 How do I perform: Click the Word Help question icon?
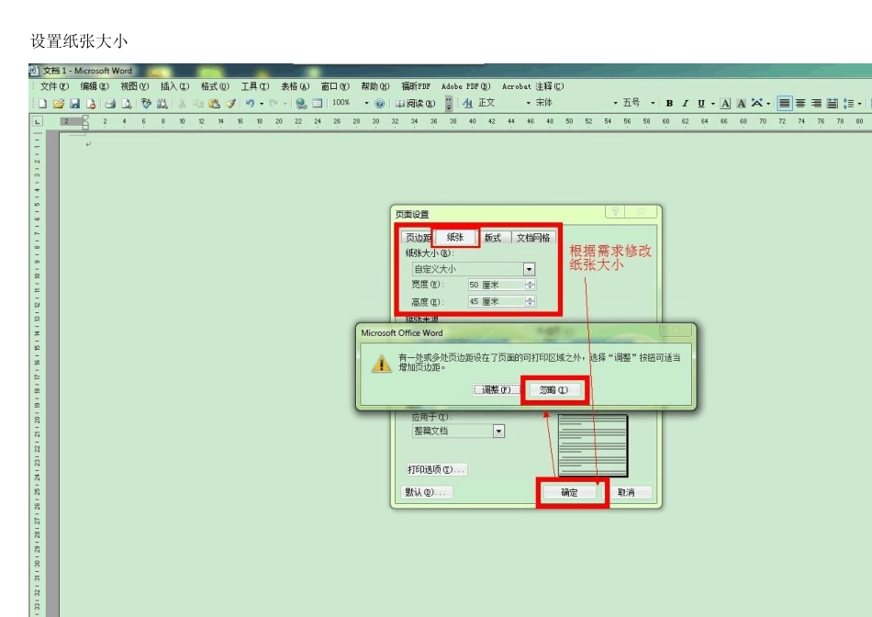[x=379, y=104]
